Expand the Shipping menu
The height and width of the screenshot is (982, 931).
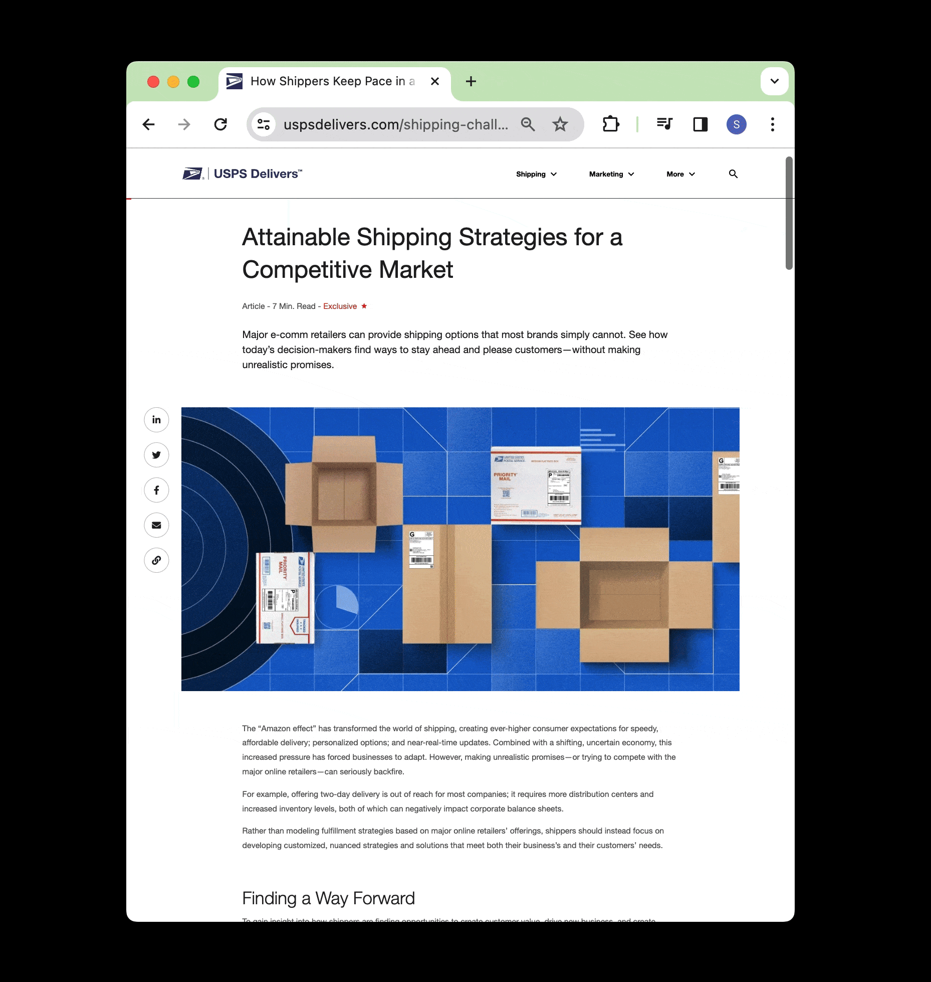(x=536, y=174)
